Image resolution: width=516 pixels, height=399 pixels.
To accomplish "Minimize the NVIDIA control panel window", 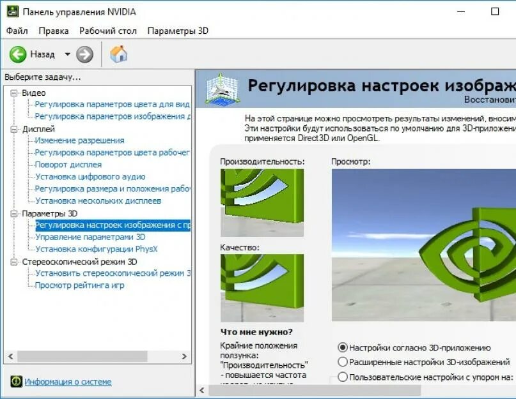I will pos(462,12).
